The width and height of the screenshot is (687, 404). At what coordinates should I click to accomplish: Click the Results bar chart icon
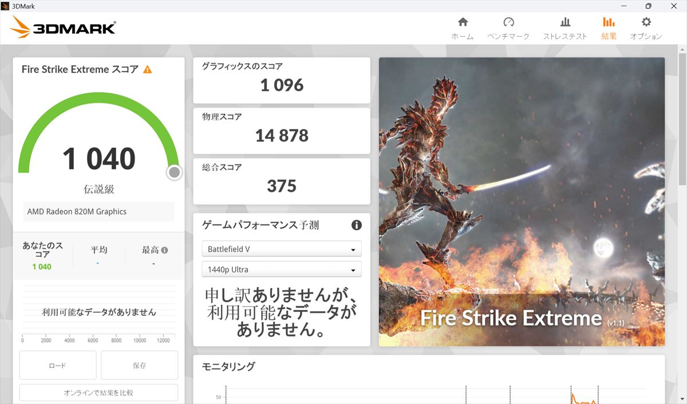pyautogui.click(x=609, y=22)
